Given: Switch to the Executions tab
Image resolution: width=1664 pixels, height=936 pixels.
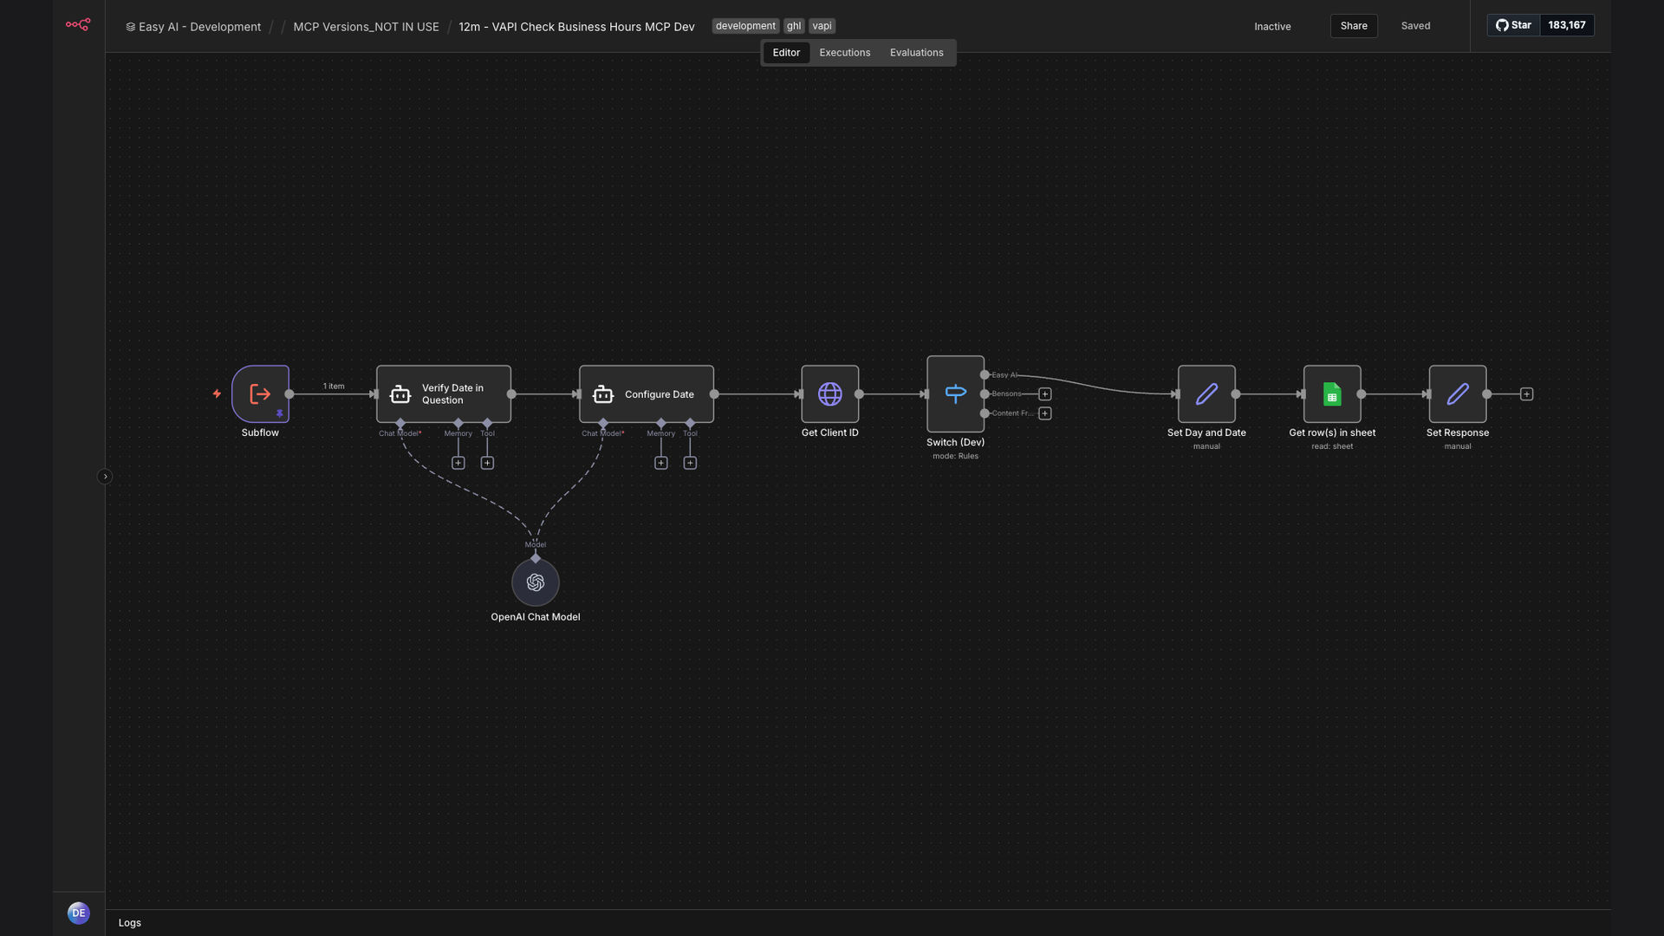Looking at the screenshot, I should click(845, 53).
